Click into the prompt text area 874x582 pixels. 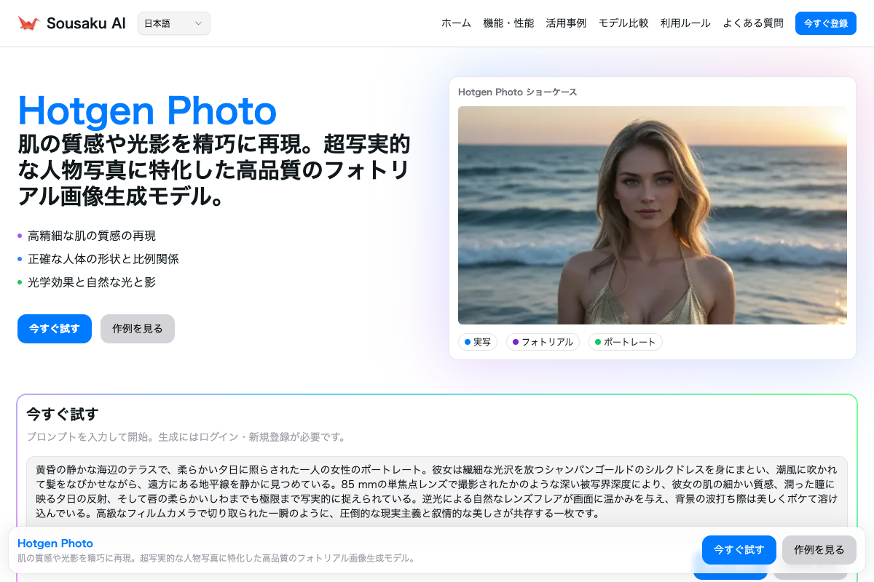[437, 492]
